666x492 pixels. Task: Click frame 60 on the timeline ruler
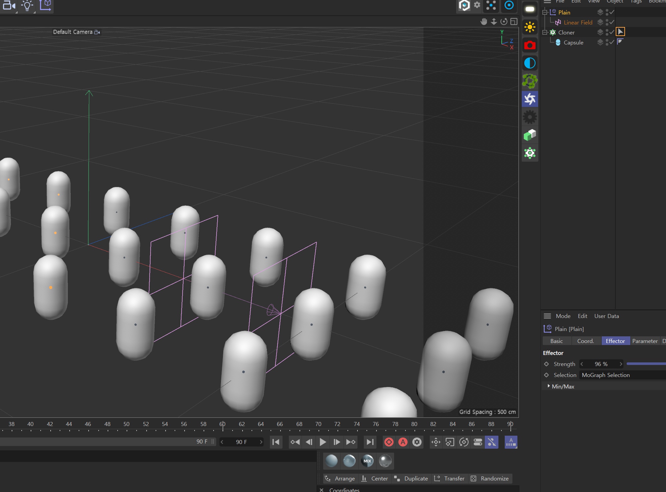(x=222, y=425)
